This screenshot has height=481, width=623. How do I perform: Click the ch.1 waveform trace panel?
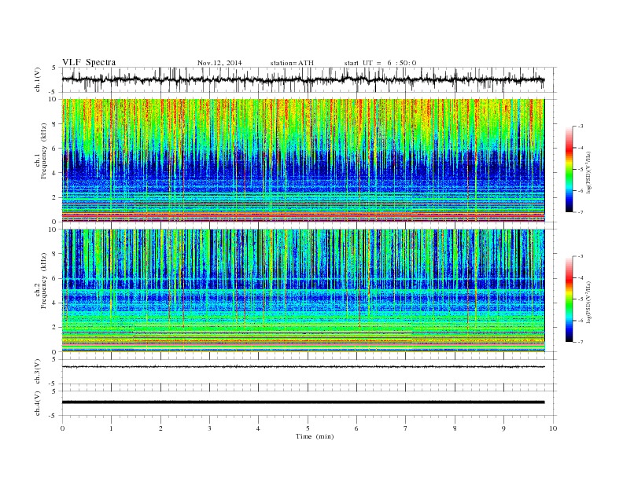[x=309, y=79]
